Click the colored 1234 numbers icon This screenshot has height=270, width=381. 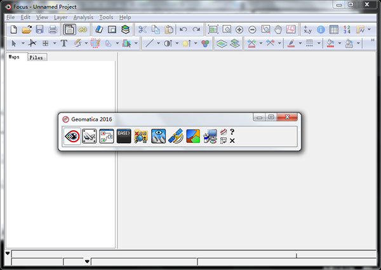tap(347, 30)
